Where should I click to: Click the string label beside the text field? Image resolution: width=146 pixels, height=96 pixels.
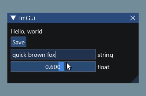105,55
